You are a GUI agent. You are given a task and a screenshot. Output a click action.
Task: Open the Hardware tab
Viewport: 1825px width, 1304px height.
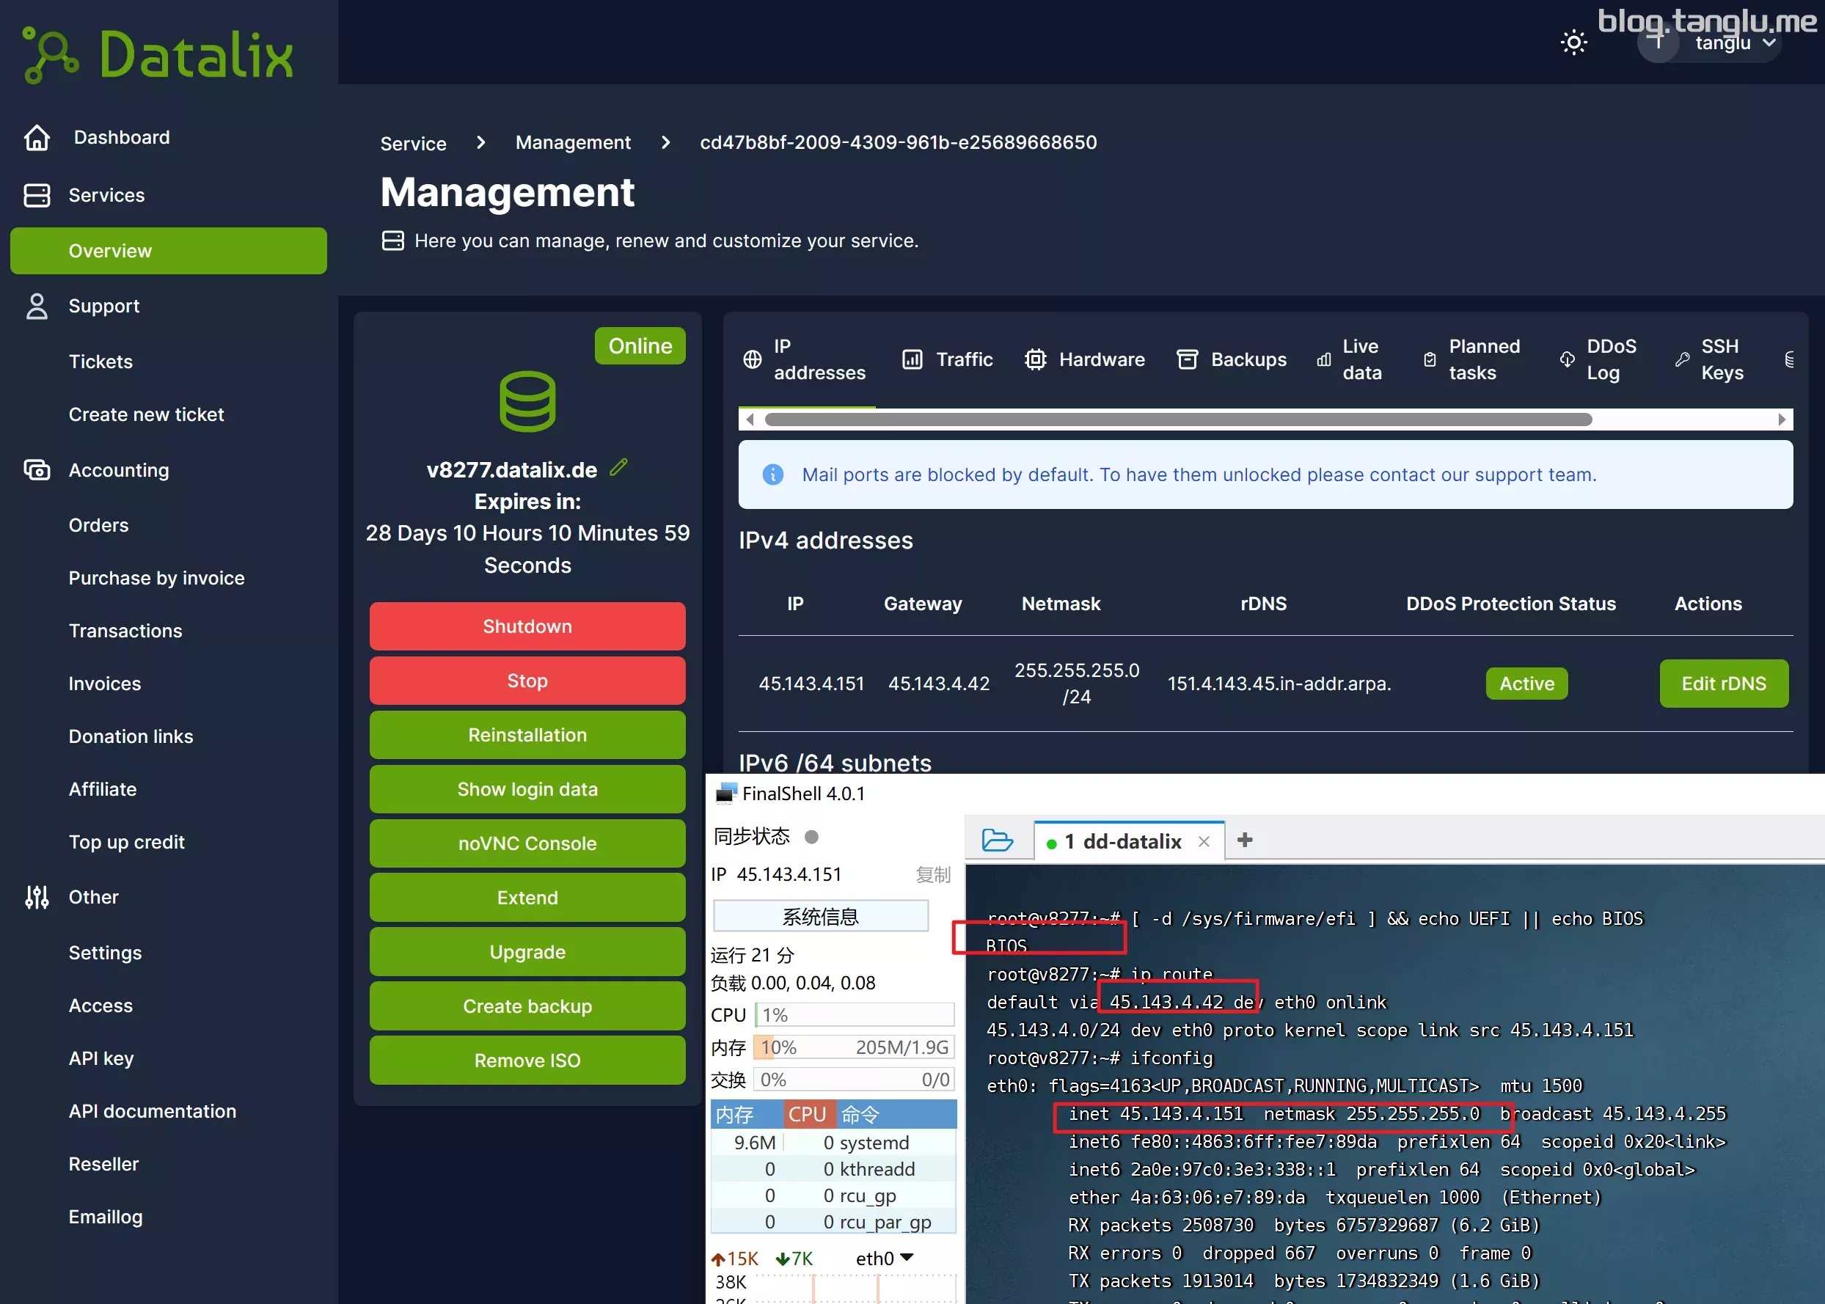click(x=1085, y=359)
